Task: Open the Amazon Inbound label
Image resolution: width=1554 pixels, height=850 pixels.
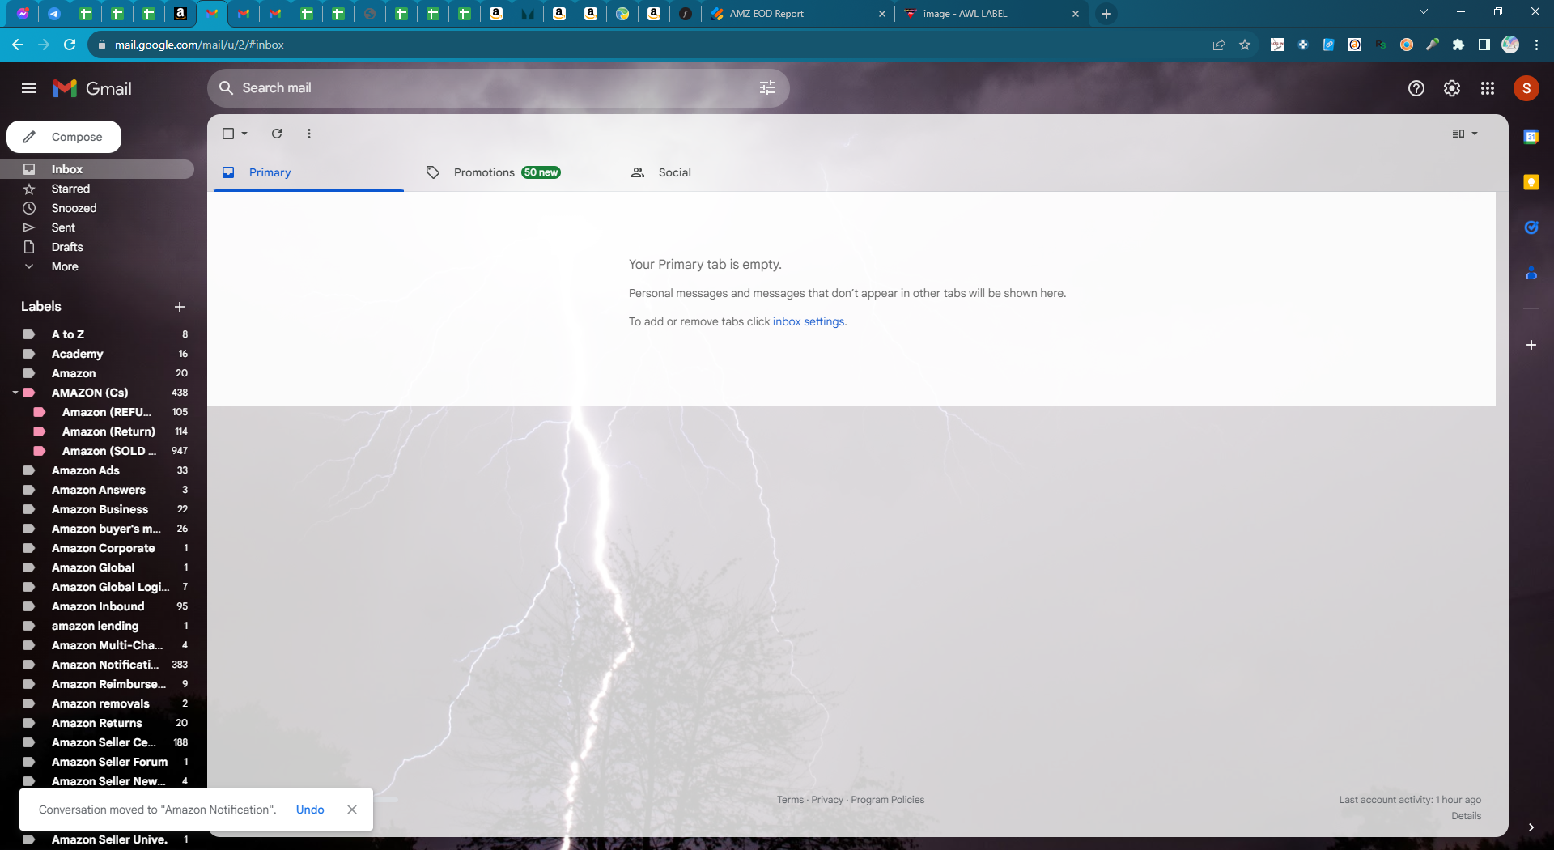Action: click(97, 606)
